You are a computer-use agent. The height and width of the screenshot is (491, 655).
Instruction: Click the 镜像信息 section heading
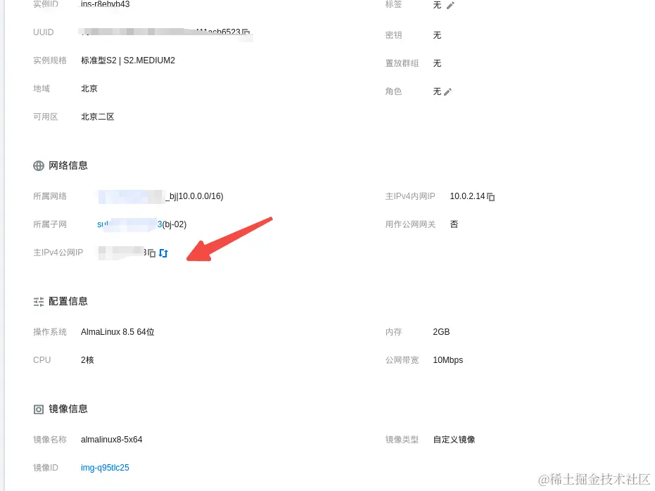[x=68, y=409]
